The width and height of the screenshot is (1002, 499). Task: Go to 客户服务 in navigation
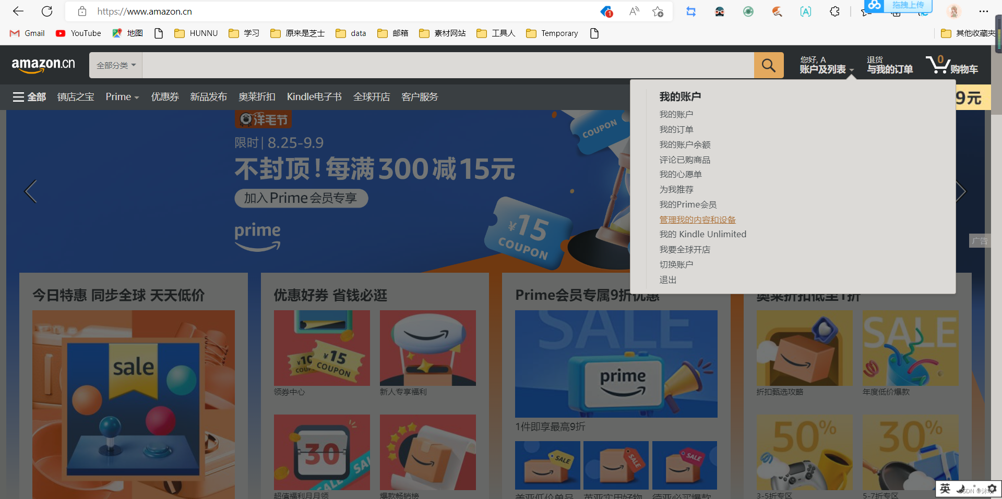coord(420,97)
